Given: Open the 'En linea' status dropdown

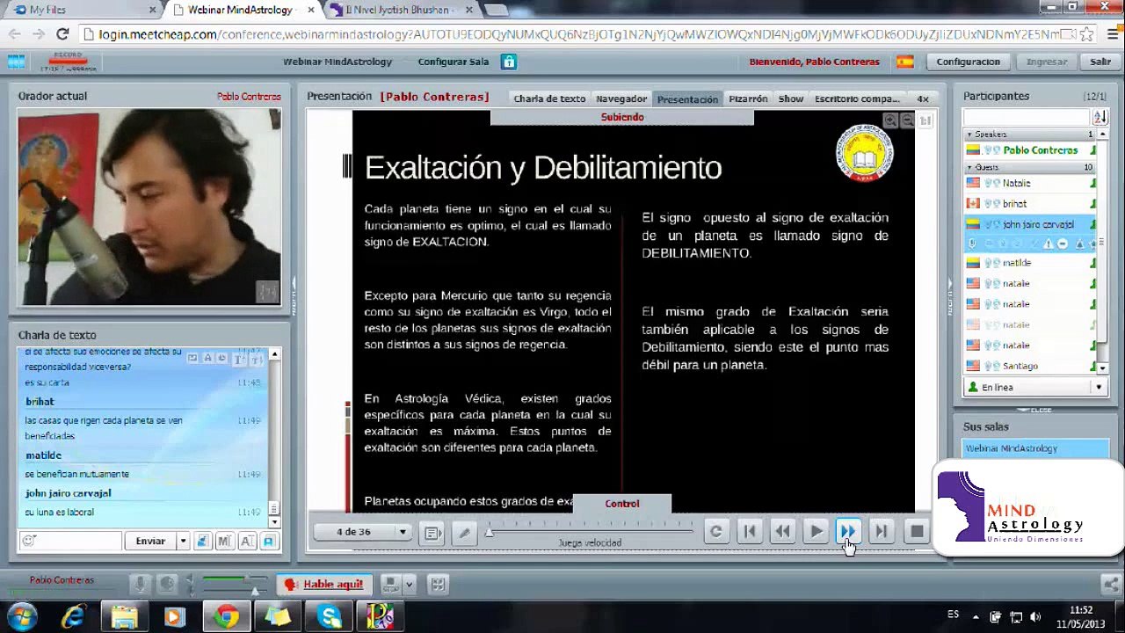Looking at the screenshot, I should tap(1035, 387).
